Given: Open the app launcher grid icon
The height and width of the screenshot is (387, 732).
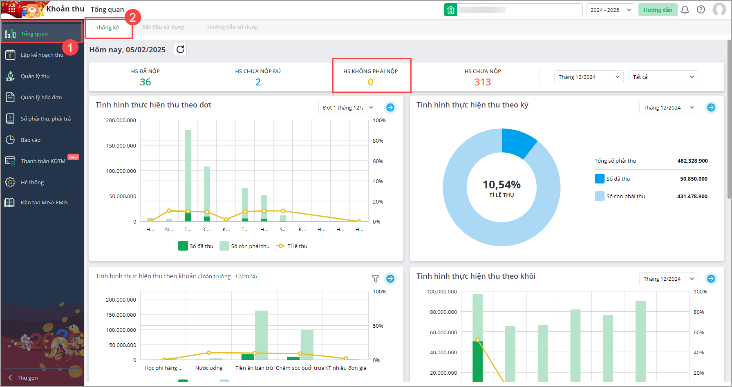Looking at the screenshot, I should click(11, 8).
